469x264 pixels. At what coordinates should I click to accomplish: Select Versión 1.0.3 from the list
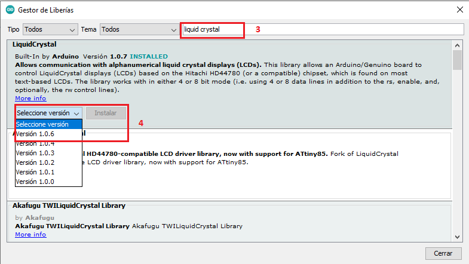click(x=48, y=153)
